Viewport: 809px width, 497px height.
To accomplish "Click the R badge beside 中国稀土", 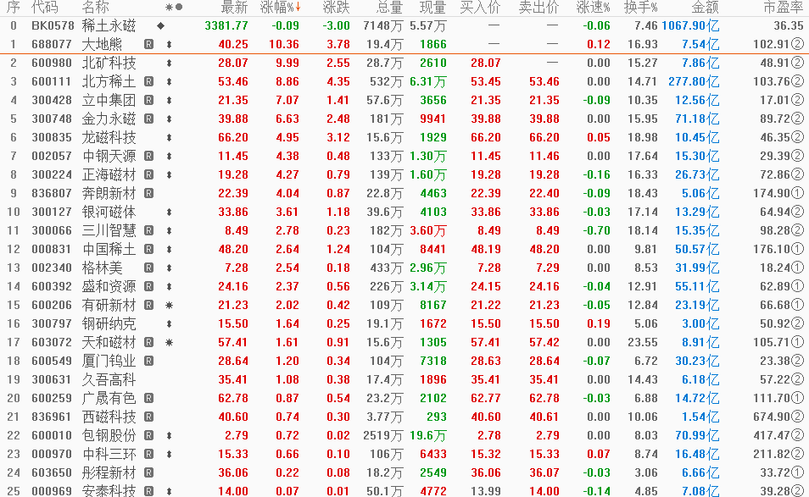I will [x=148, y=249].
